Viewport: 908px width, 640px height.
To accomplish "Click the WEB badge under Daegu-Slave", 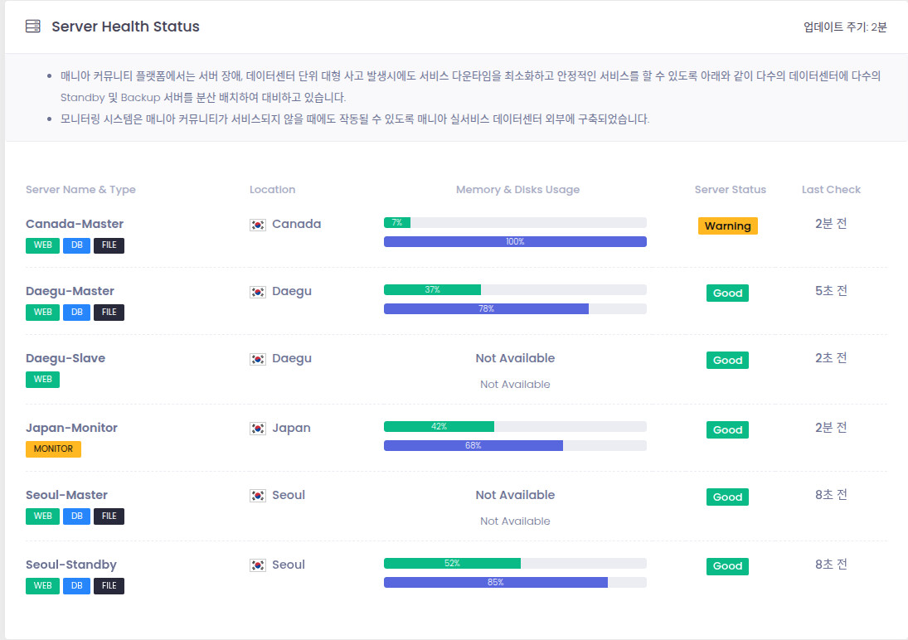I will point(42,379).
